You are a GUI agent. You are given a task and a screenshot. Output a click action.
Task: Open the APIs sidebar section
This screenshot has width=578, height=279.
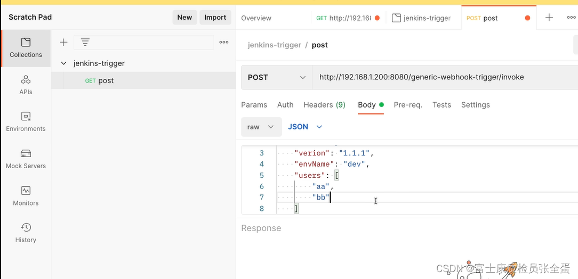[26, 85]
